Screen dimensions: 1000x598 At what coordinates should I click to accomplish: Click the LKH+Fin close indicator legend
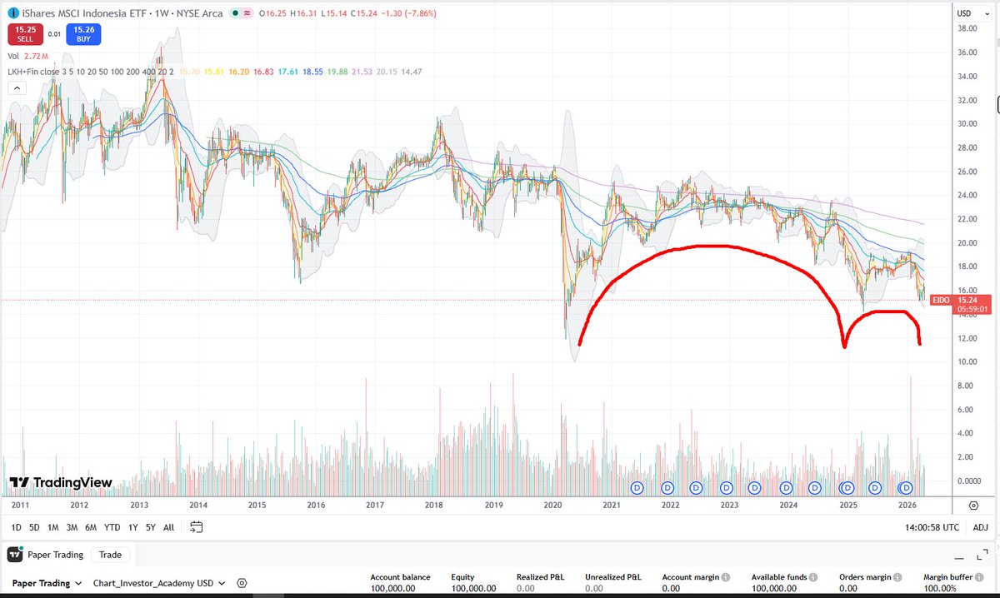(92, 72)
